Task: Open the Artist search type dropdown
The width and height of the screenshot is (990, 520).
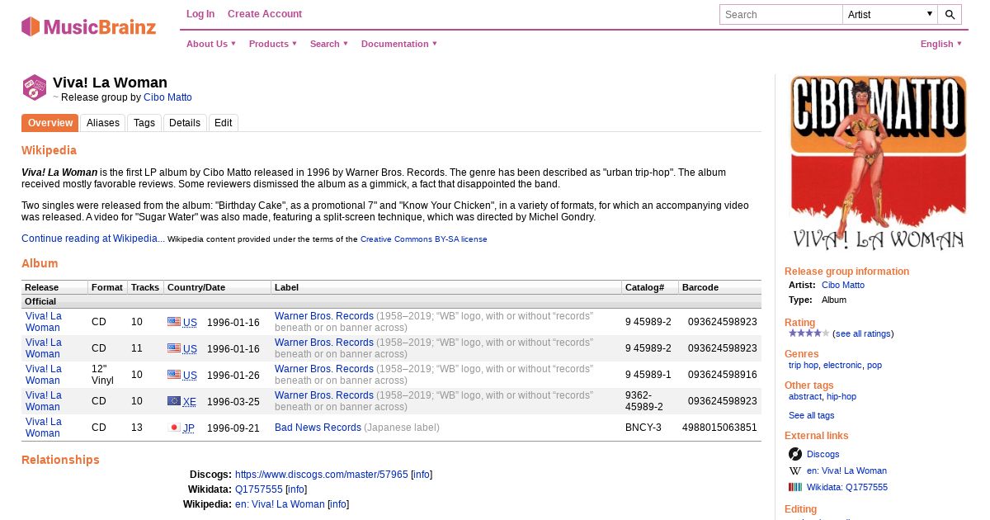Action: point(889,14)
